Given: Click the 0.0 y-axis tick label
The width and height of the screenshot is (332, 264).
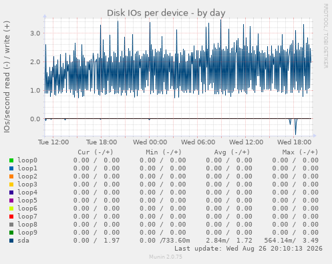Looking at the screenshot, I should pyautogui.click(x=35, y=119).
